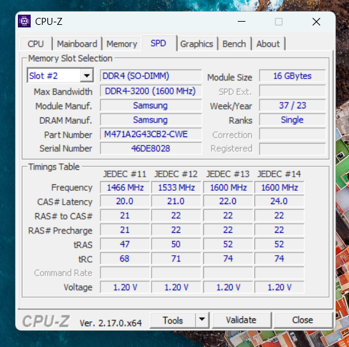Click tRAS value 50

point(176,244)
